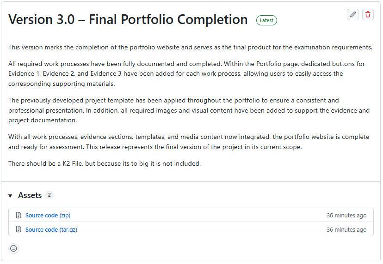Click the archive icon beside Source code (tar.gz)
The width and height of the screenshot is (383, 264).
[19, 229]
